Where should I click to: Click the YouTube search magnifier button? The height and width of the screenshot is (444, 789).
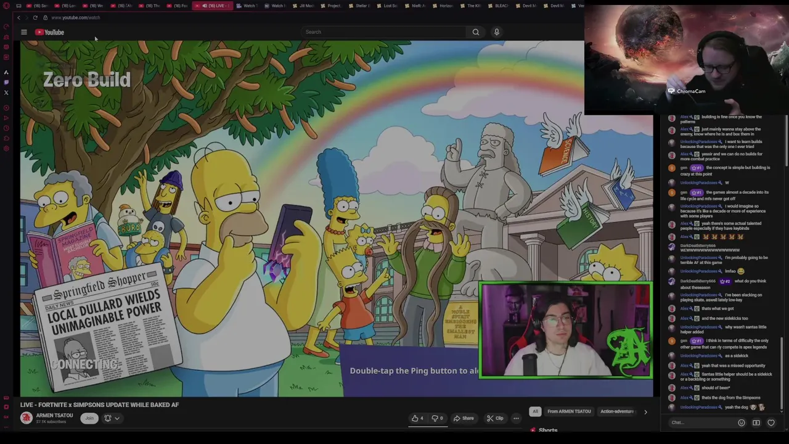click(476, 32)
